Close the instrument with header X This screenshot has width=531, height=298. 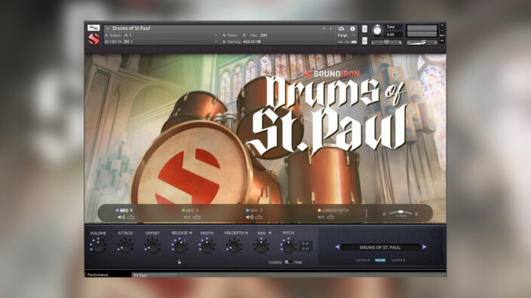[x=442, y=26]
